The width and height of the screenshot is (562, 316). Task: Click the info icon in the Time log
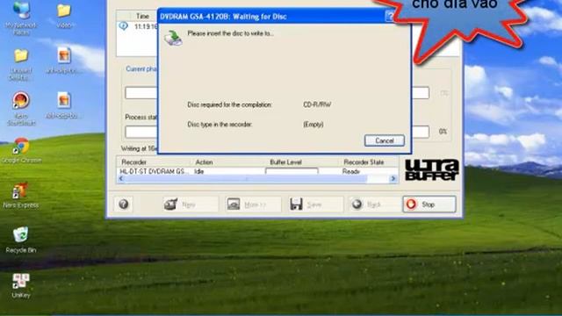tap(123, 26)
